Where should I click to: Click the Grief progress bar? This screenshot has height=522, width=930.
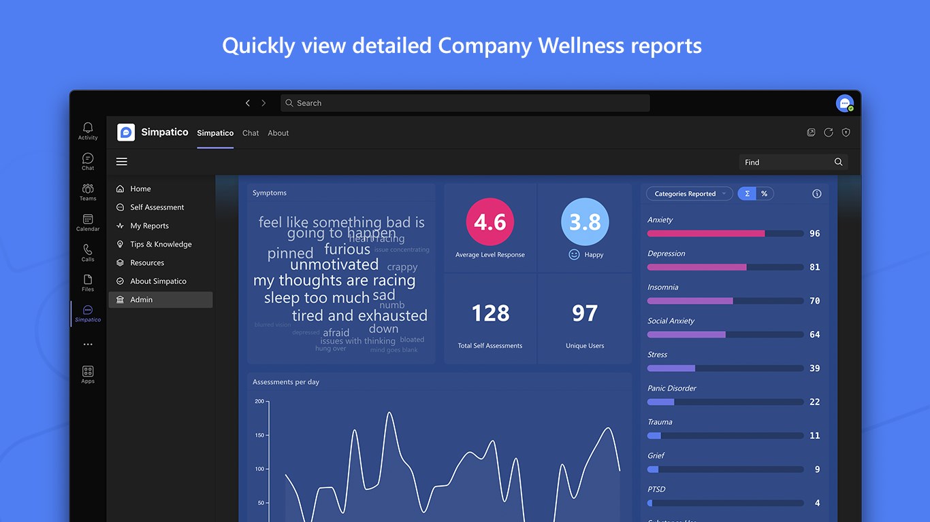pos(726,469)
